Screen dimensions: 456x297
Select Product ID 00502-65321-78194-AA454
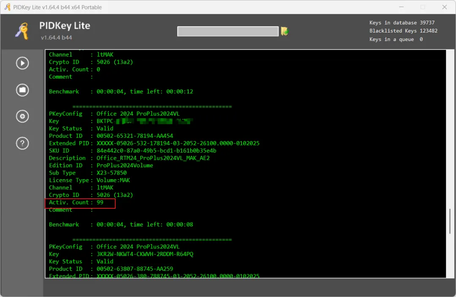(135, 136)
